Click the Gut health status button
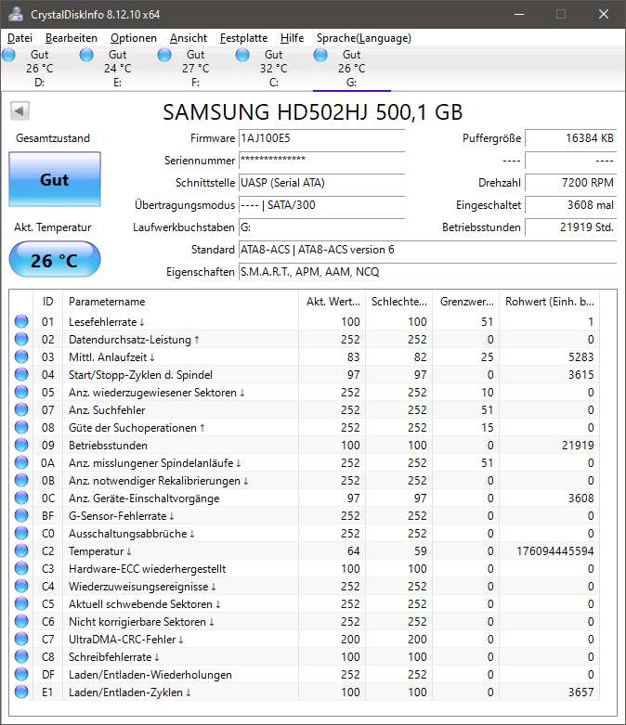 click(x=55, y=179)
